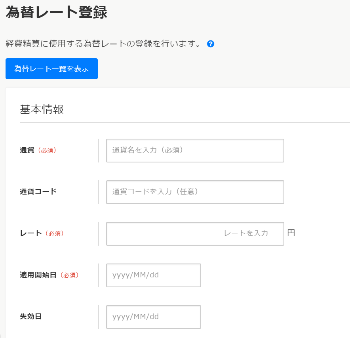Click the 適用開始日 field label
The width and height of the screenshot is (350, 338).
pyautogui.click(x=38, y=275)
